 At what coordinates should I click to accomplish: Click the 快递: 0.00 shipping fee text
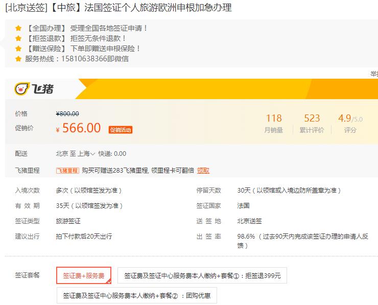pos(112,154)
